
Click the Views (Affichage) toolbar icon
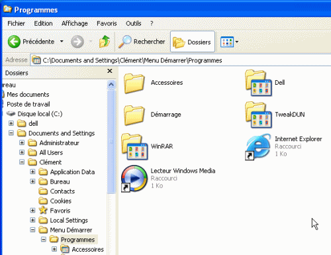point(227,42)
